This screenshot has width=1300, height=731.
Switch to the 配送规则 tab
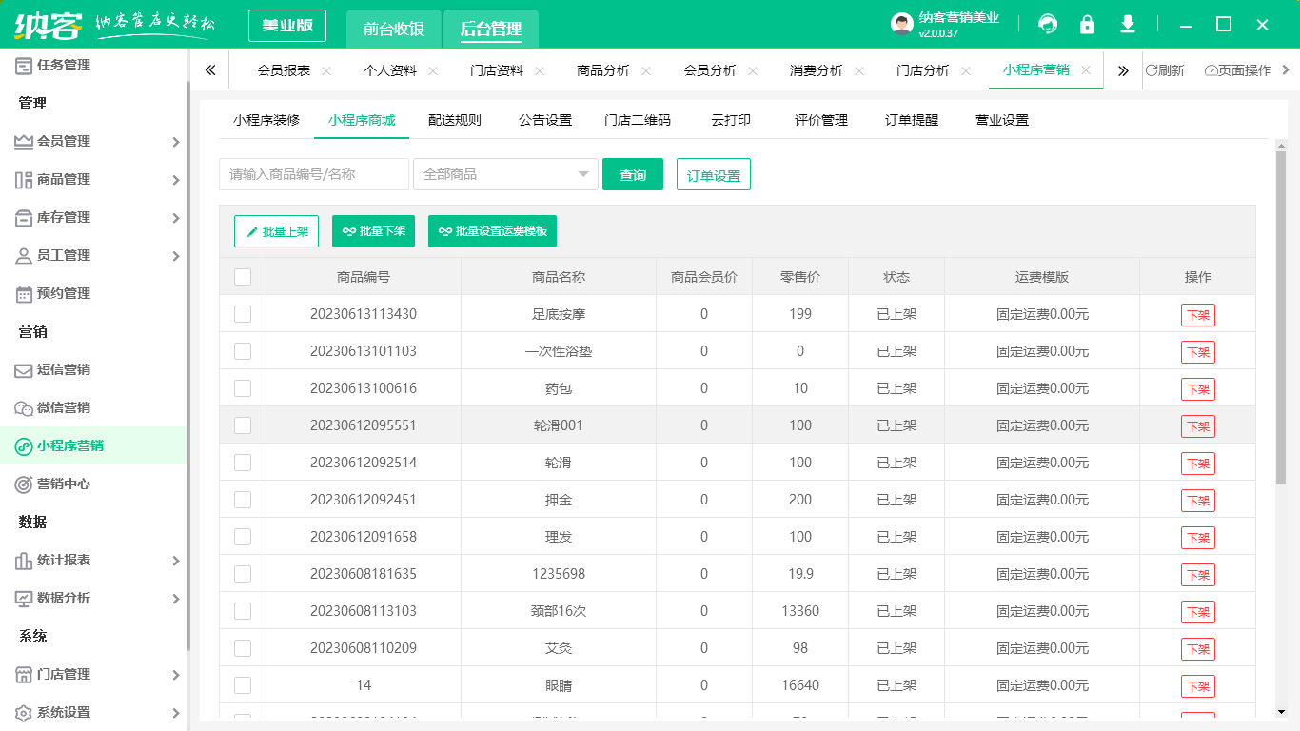point(455,119)
